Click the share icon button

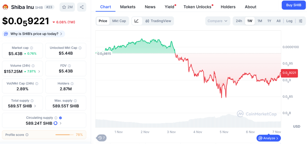point(82,7)
